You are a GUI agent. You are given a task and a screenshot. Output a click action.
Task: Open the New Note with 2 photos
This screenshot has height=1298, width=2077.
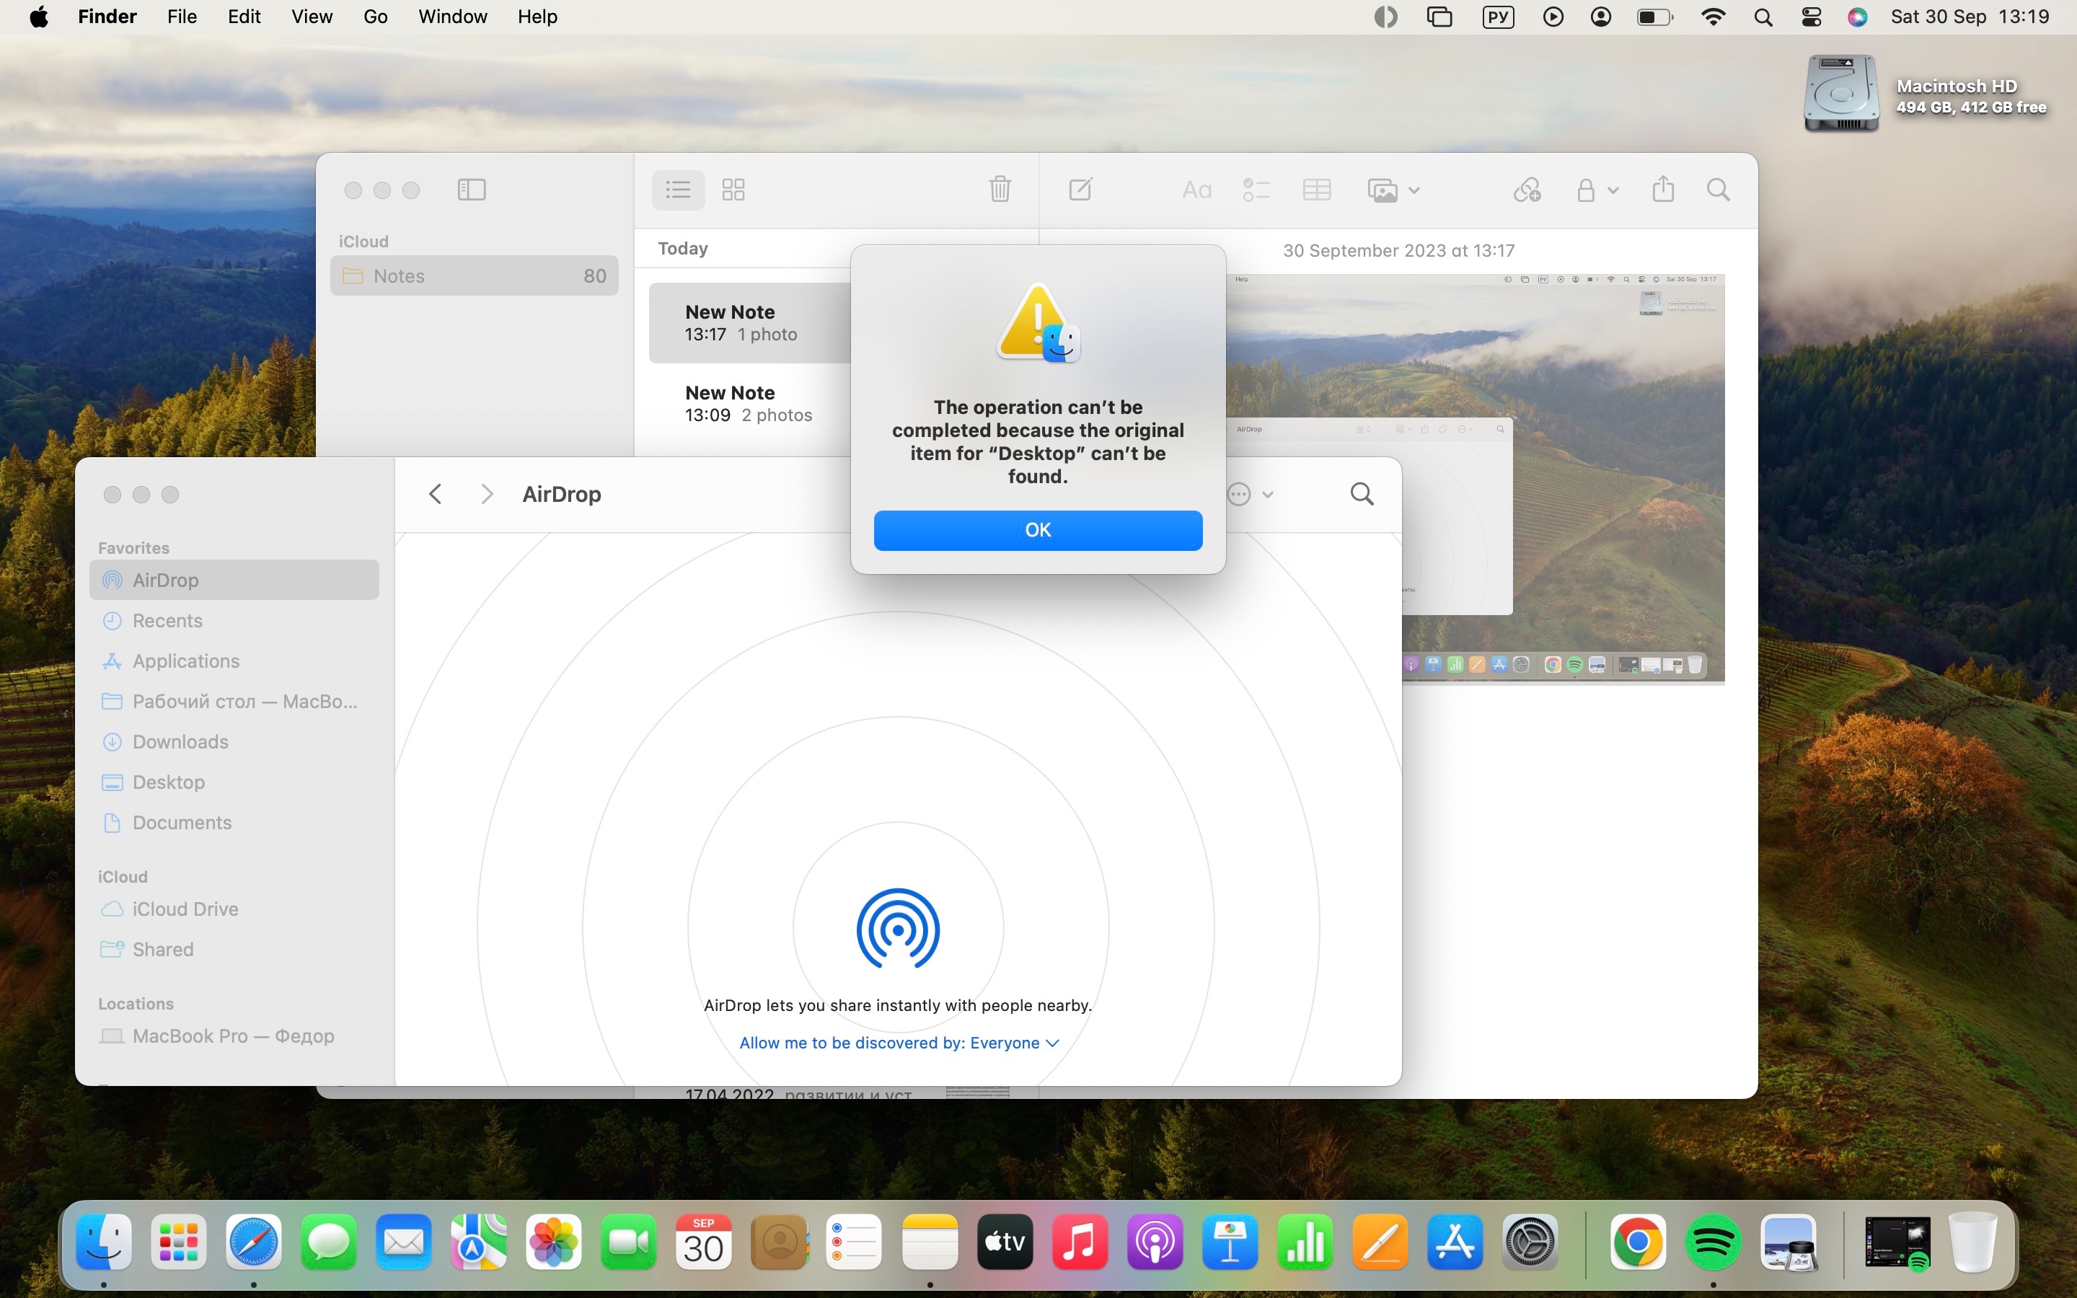point(749,404)
